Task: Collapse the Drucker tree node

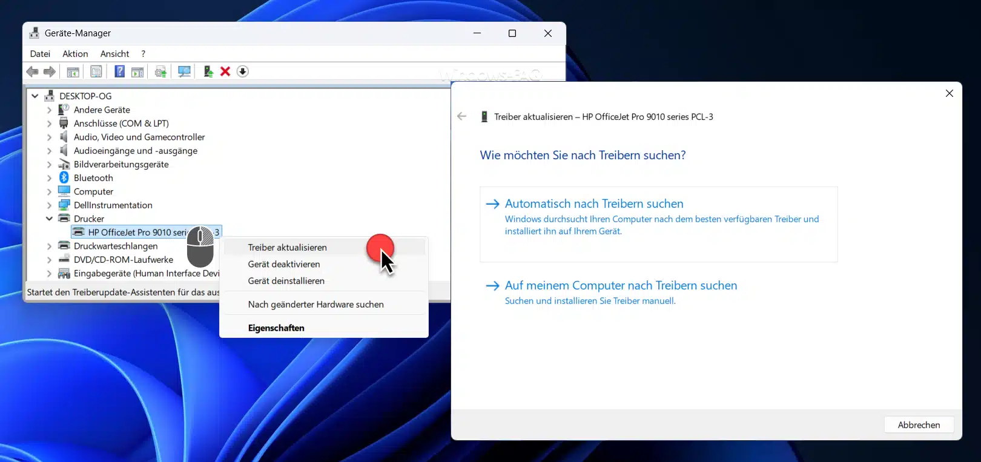Action: pos(49,219)
